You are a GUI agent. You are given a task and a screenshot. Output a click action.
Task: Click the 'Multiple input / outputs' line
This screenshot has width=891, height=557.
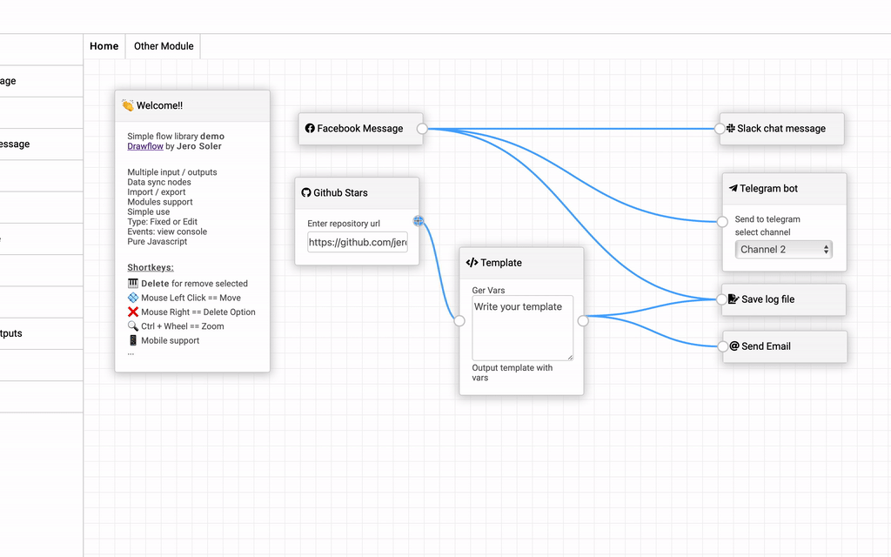[172, 171]
